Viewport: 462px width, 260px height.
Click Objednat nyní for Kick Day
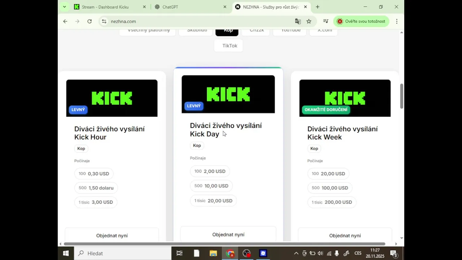click(228, 234)
